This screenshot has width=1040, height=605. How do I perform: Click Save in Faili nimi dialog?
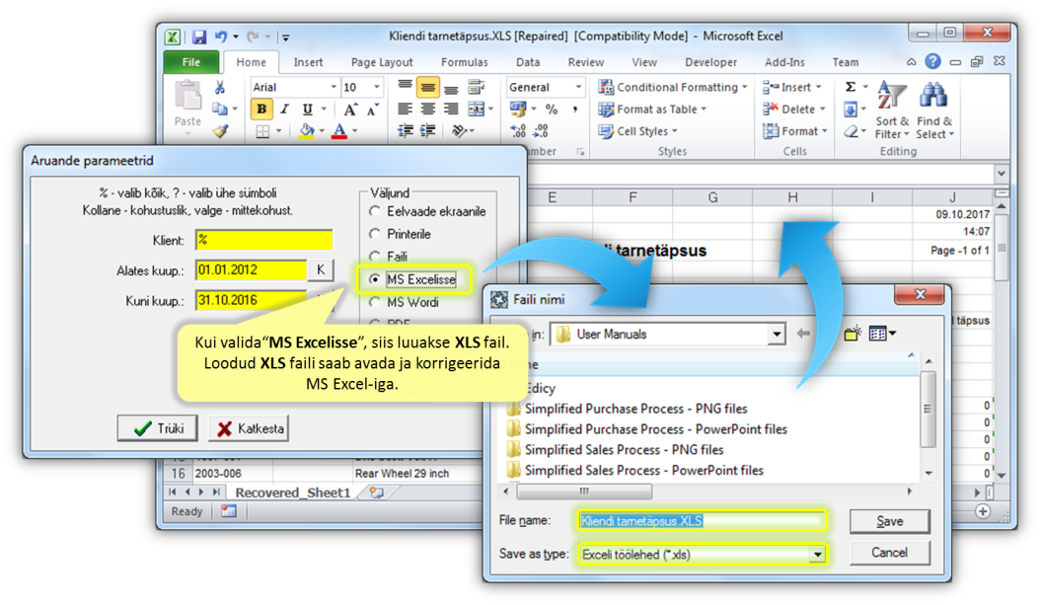[889, 521]
